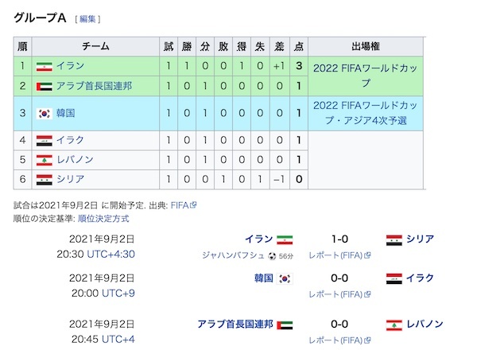
Task: Open レポート(FIFA) for Iran vs Syria match
Action: (335, 256)
